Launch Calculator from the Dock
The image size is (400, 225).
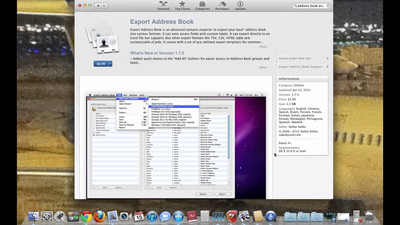(205, 216)
